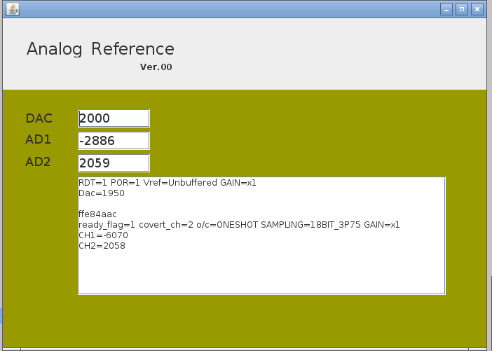The height and width of the screenshot is (351, 492).
Task: Click inside the log output text area
Action: pos(261,235)
